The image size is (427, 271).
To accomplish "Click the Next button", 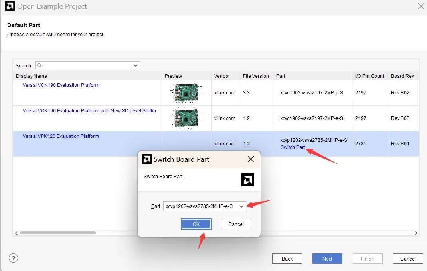I will tap(327, 259).
